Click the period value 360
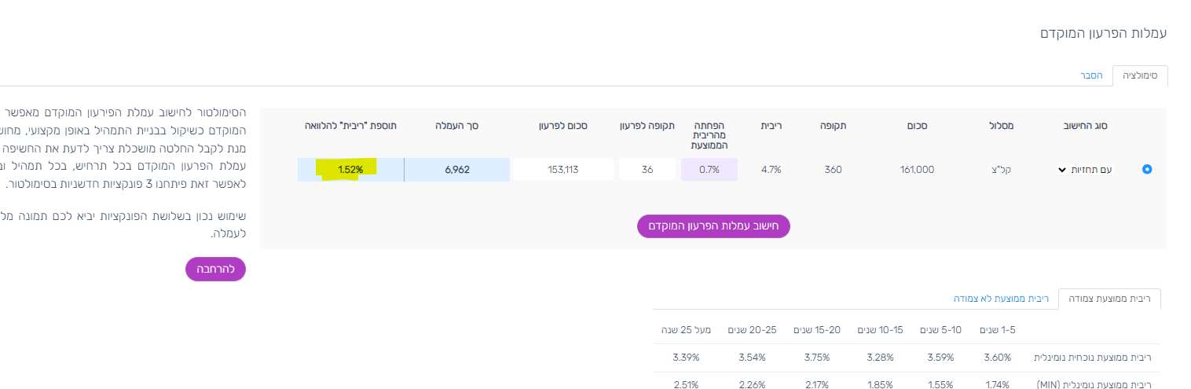 point(834,169)
